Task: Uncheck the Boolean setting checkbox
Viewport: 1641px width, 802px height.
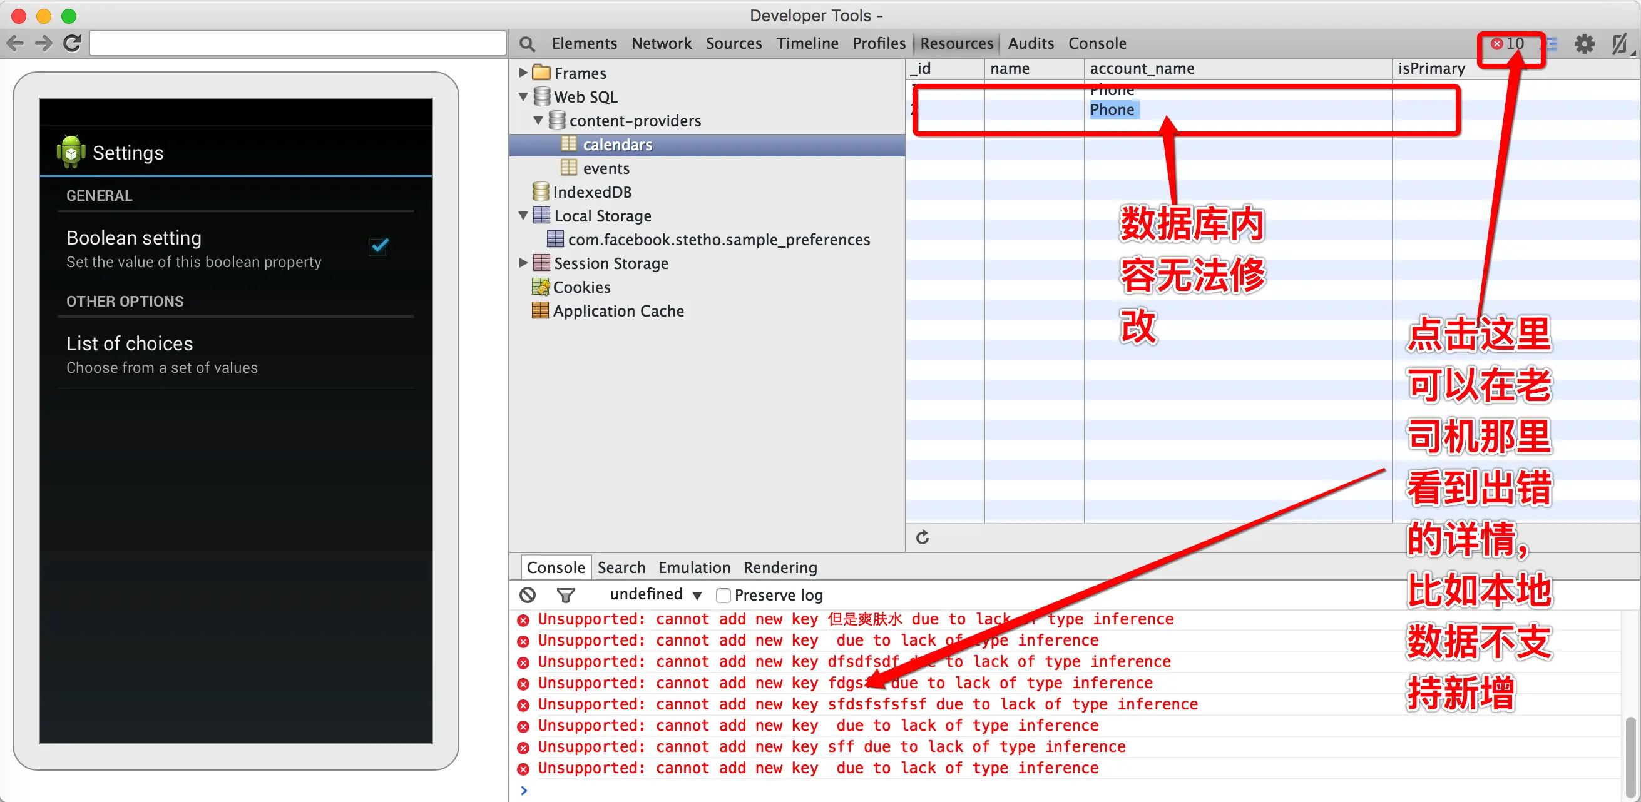Action: click(379, 246)
